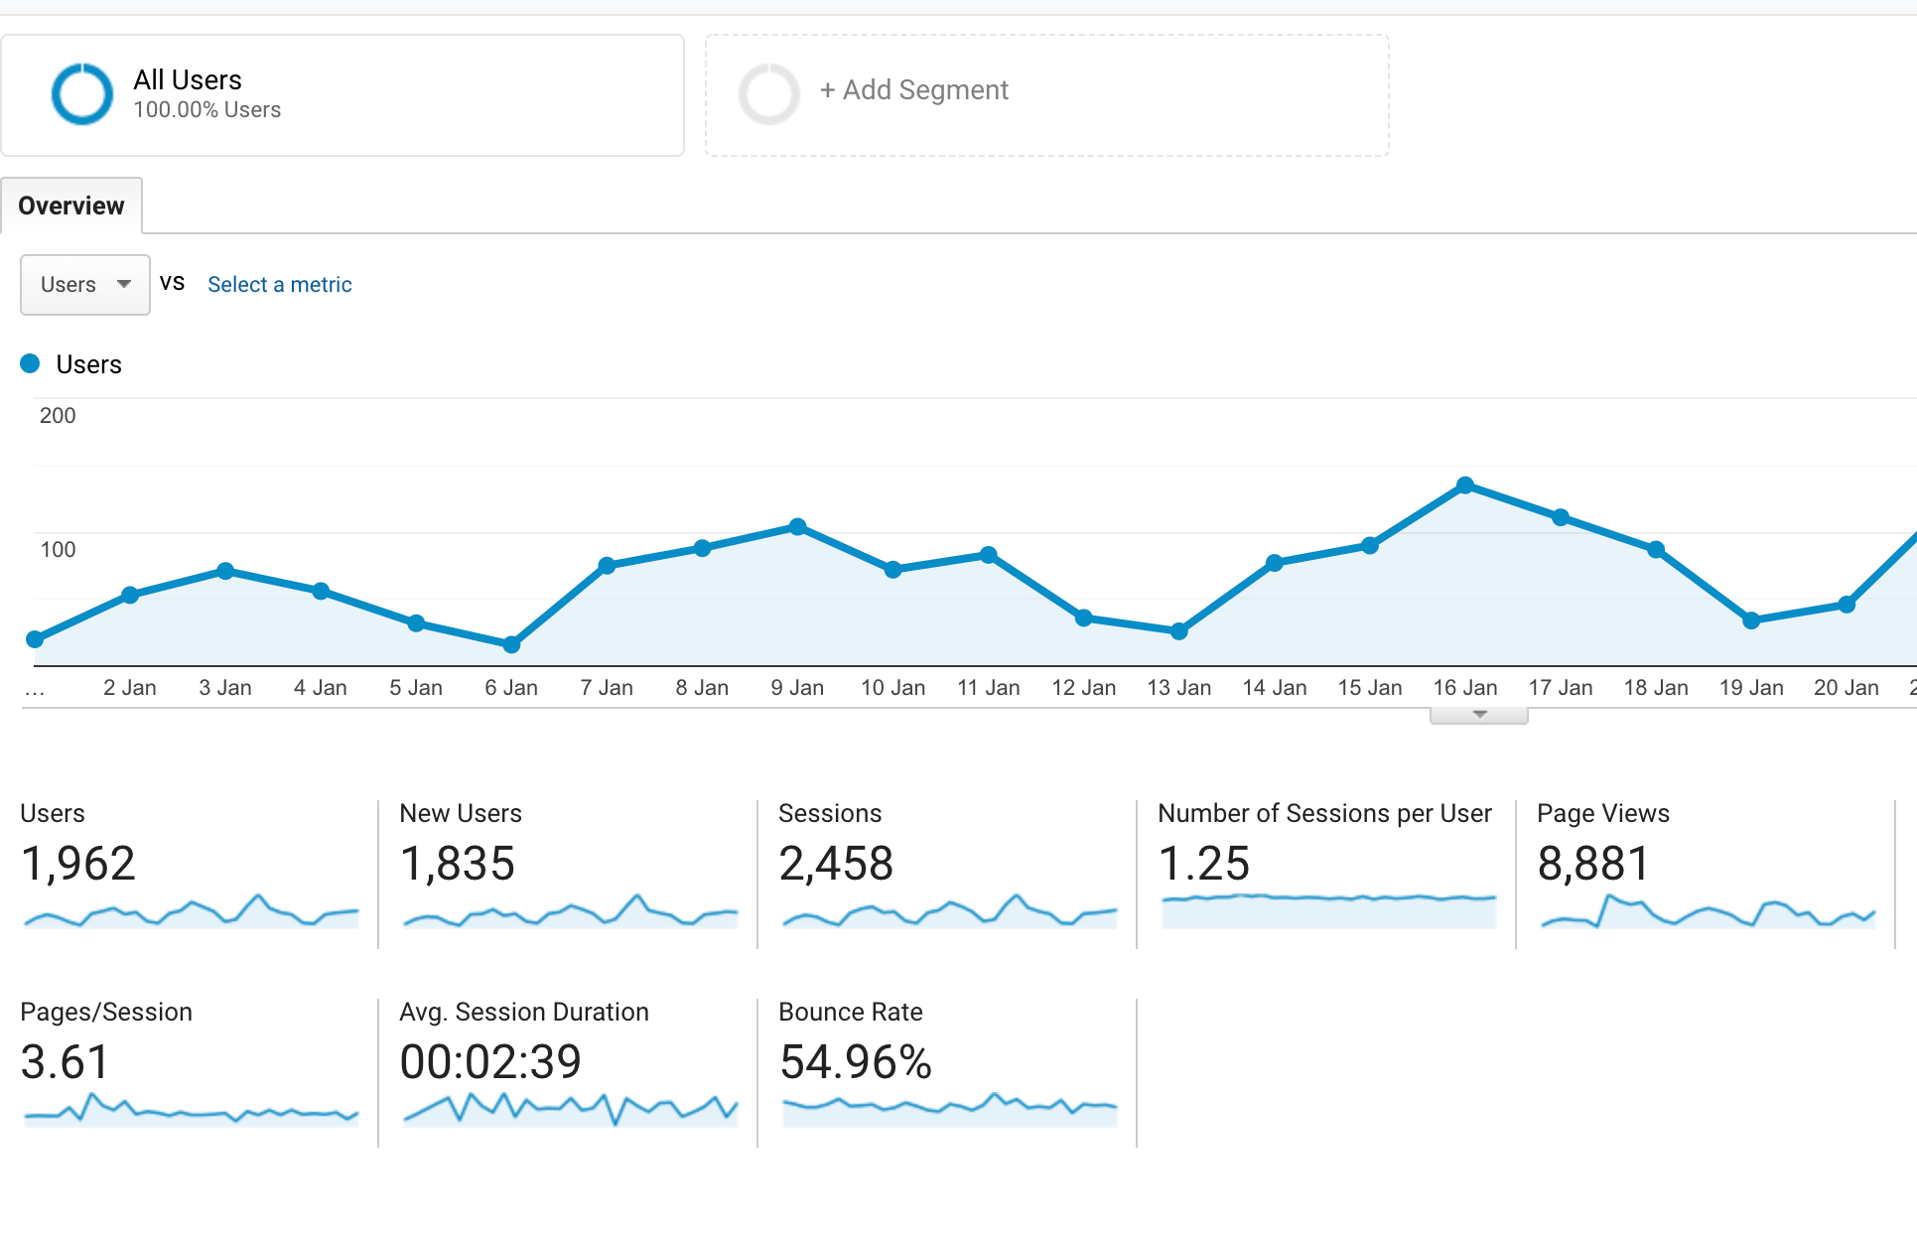Image resolution: width=1917 pixels, height=1233 pixels.
Task: Expand the Users metric dropdown
Action: [x=85, y=284]
